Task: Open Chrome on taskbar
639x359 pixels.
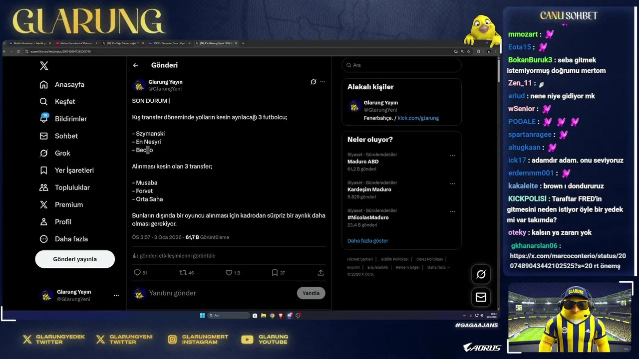Action: (x=272, y=316)
